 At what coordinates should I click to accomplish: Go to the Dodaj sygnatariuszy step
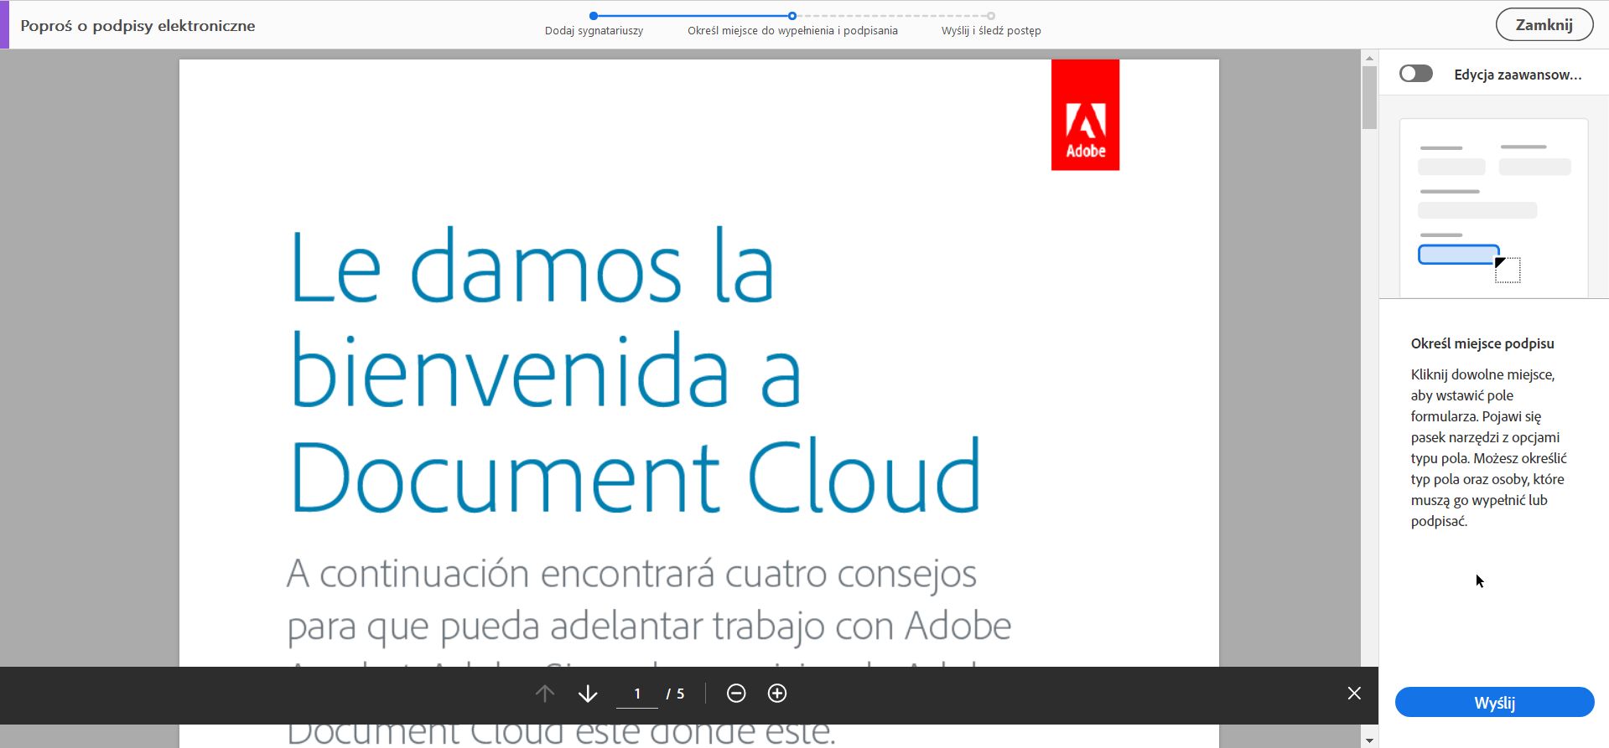pos(594,30)
